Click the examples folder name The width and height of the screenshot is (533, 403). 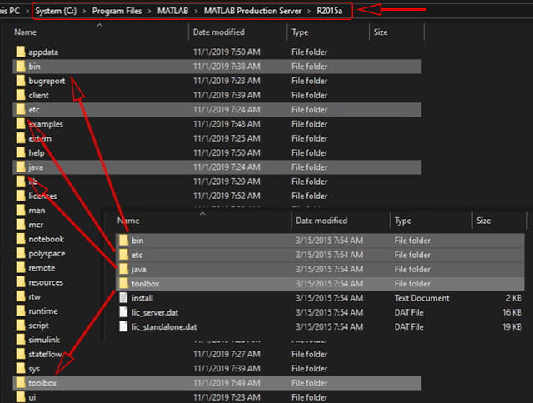point(46,124)
